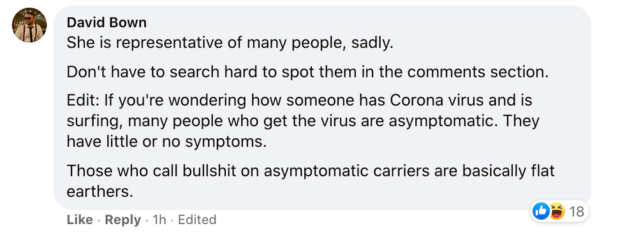Click the sentence 'She is representative of many people, sadly.'
Screen dimensions: 625x235
[230, 43]
